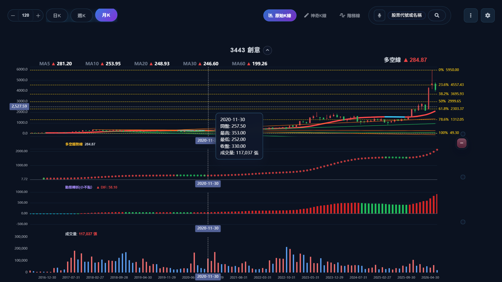
Task: Click the 78.6% 1312.05 Fibonacci label
Action: click(451, 119)
